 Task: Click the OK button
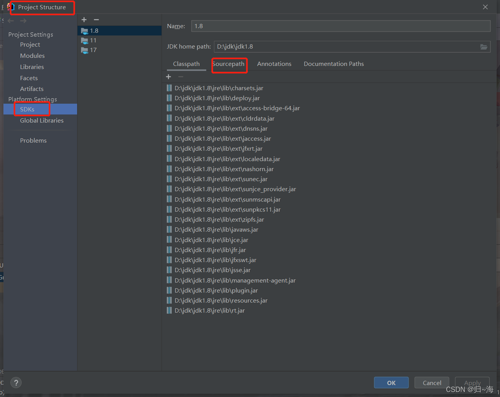[x=391, y=382]
